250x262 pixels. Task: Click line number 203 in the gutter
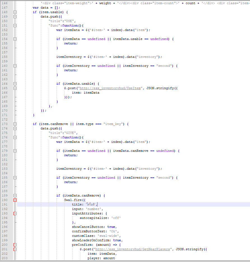tap(5, 258)
